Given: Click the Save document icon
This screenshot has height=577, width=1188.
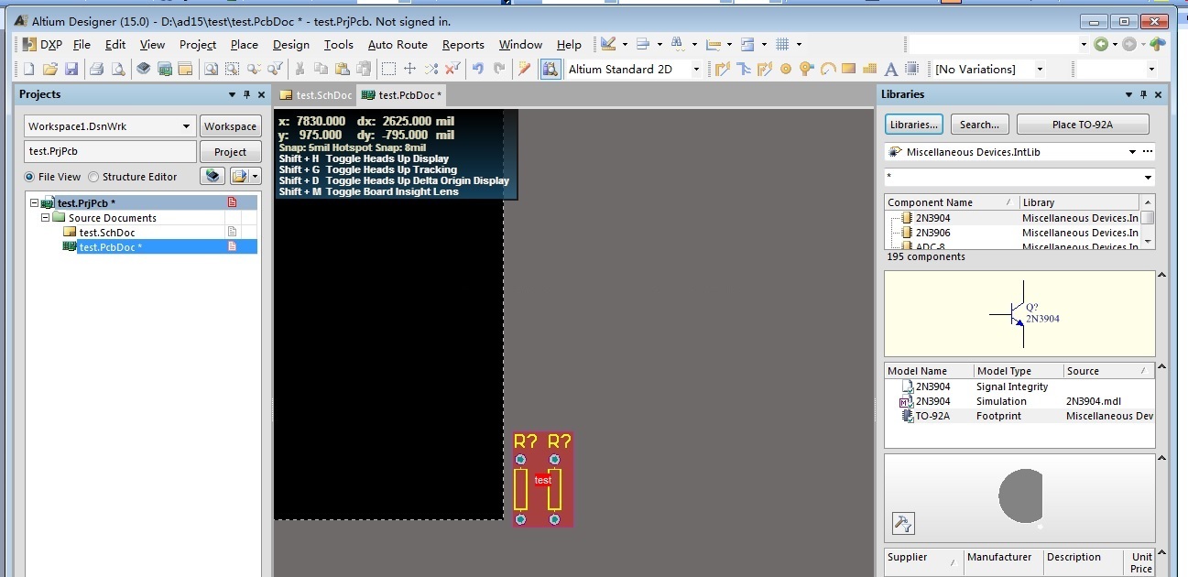Looking at the screenshot, I should [71, 69].
